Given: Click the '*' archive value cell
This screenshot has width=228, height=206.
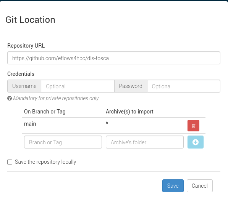Looking at the screenshot, I should pos(107,123).
